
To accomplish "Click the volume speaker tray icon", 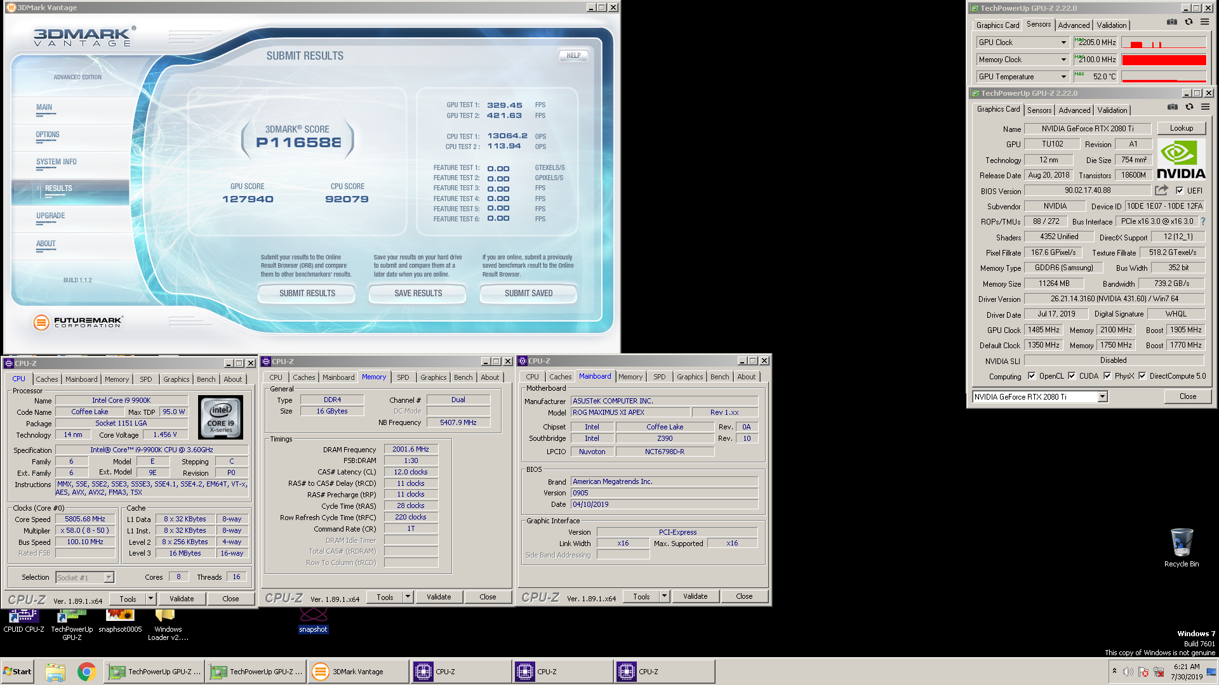I will point(1128,672).
